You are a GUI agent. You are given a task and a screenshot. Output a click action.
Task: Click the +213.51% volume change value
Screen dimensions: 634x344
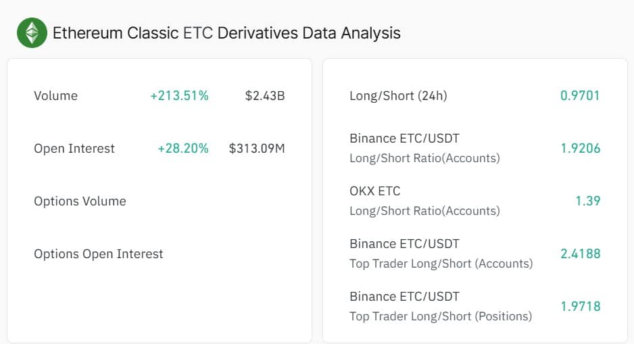pyautogui.click(x=179, y=96)
